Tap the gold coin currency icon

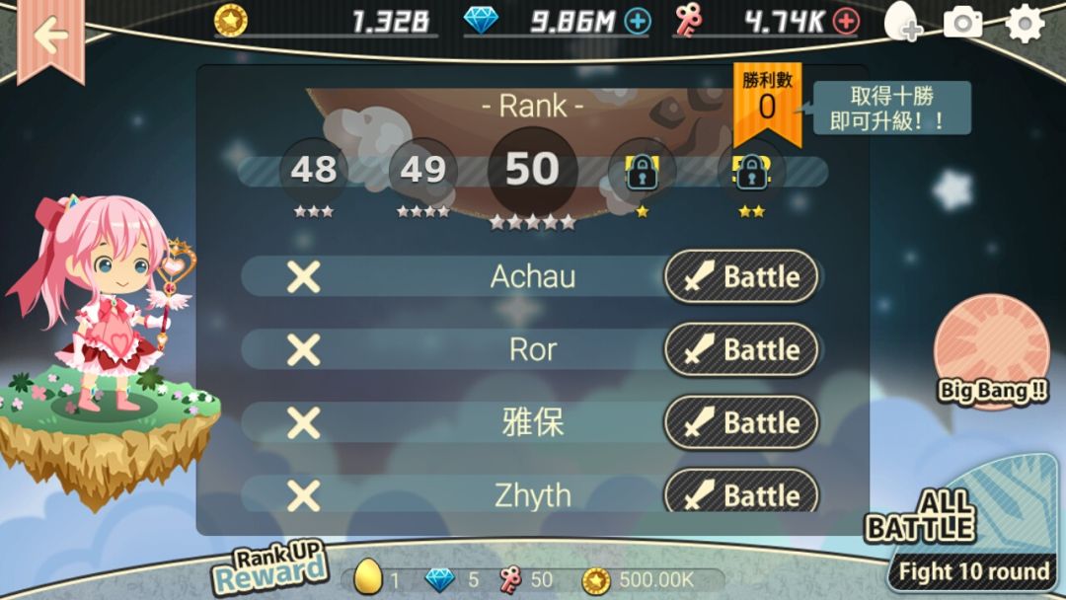(x=230, y=21)
